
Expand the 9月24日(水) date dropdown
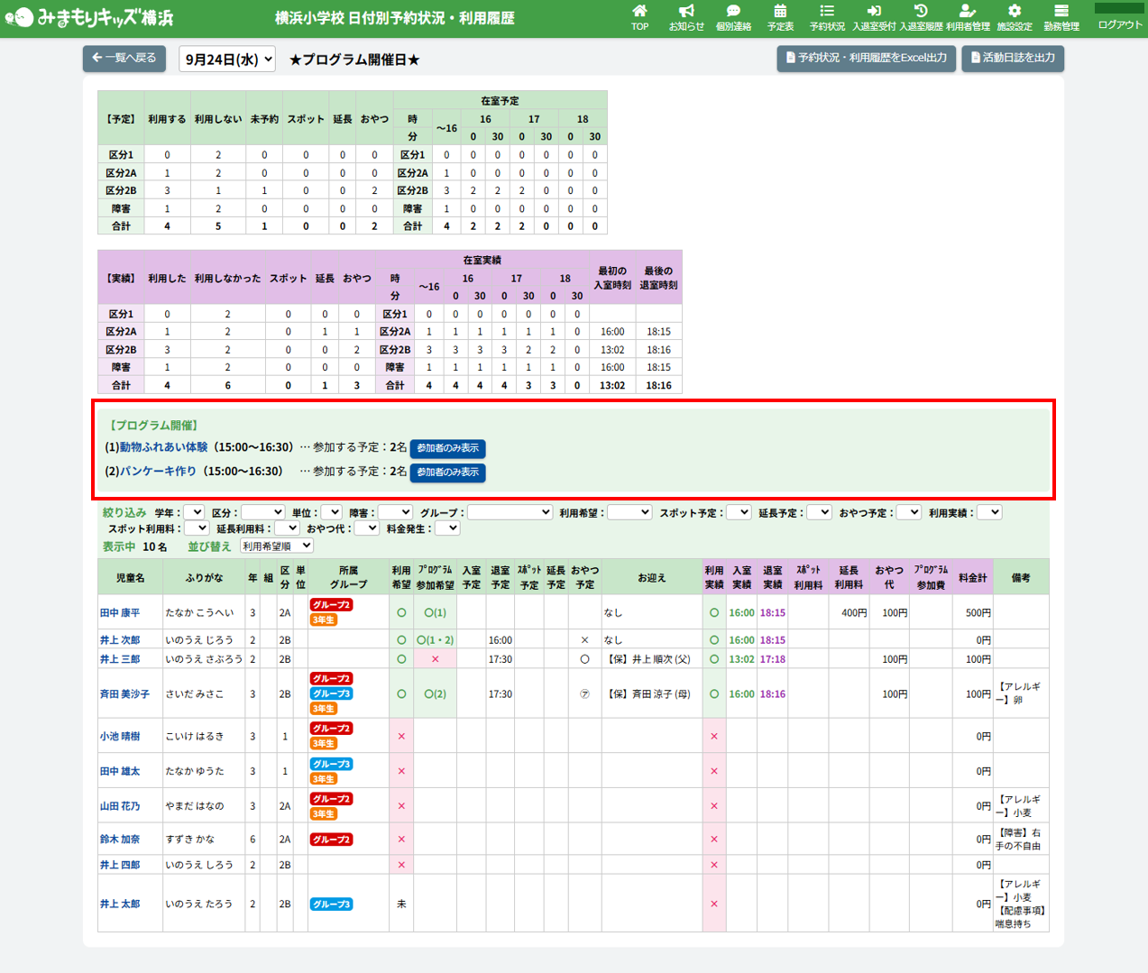point(227,60)
